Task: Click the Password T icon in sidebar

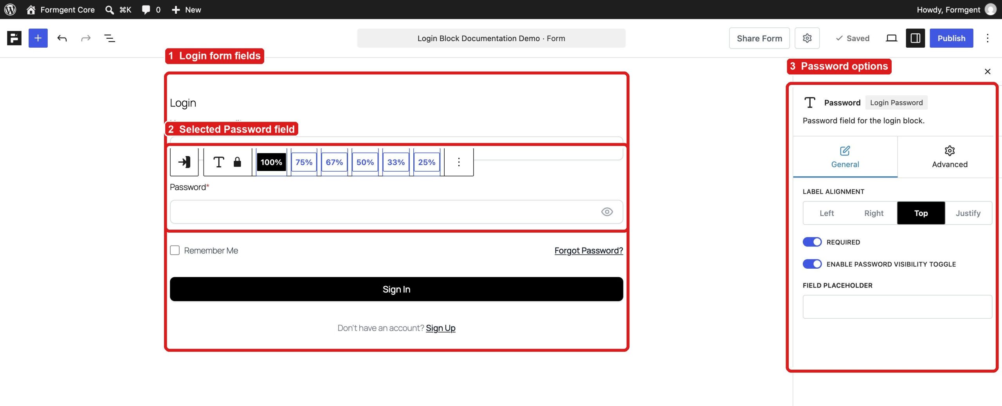Action: point(809,102)
